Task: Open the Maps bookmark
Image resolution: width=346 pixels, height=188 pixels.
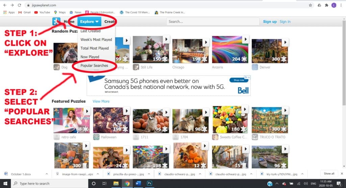Action: (x=60, y=12)
